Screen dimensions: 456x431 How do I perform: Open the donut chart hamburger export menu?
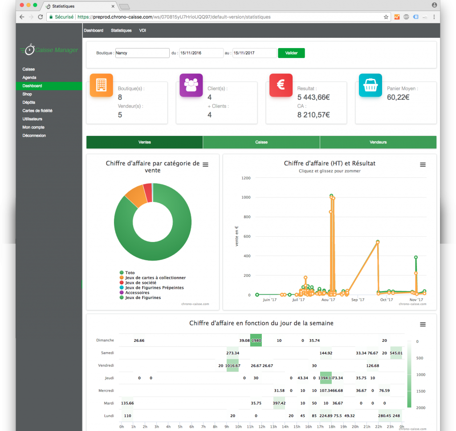point(205,164)
